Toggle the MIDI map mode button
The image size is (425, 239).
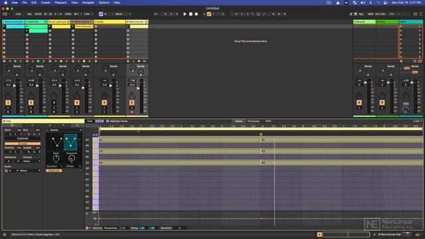[x=371, y=14]
